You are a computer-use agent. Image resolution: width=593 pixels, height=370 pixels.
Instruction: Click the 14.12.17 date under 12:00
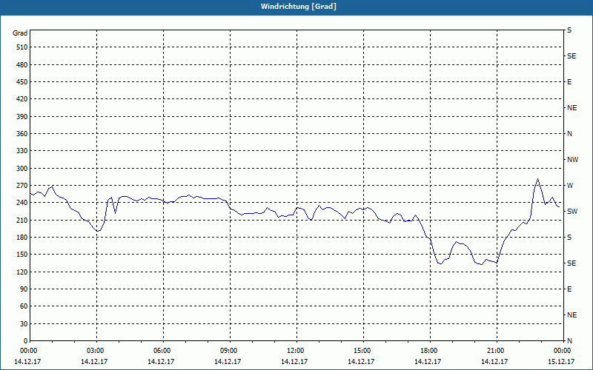coord(294,362)
